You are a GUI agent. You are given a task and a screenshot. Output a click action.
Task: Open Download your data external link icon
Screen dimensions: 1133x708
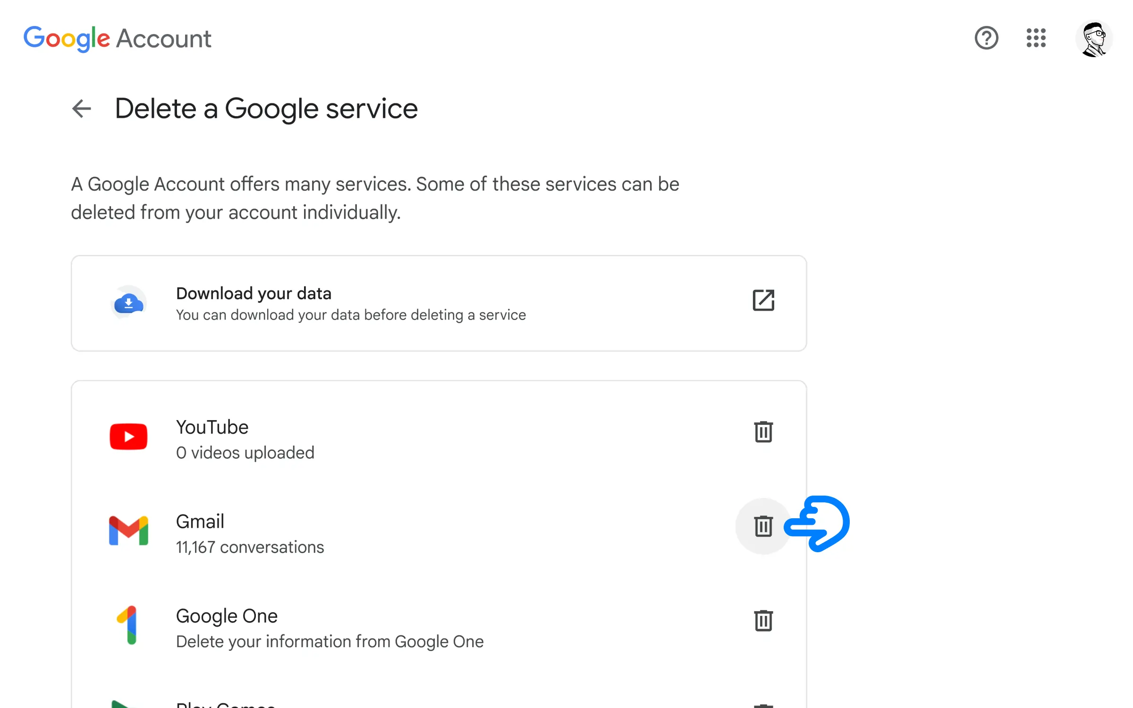click(x=763, y=300)
